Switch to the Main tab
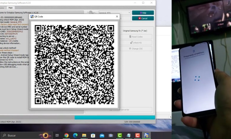 pyautogui.click(x=10, y=8)
